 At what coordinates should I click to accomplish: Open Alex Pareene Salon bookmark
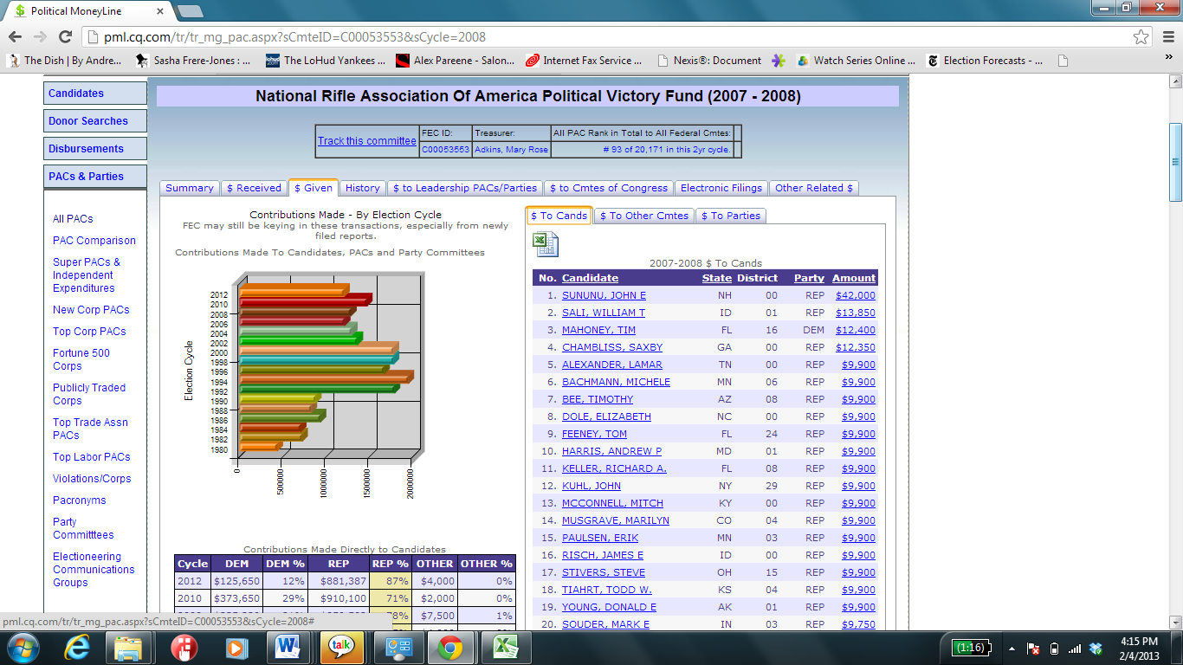point(455,61)
